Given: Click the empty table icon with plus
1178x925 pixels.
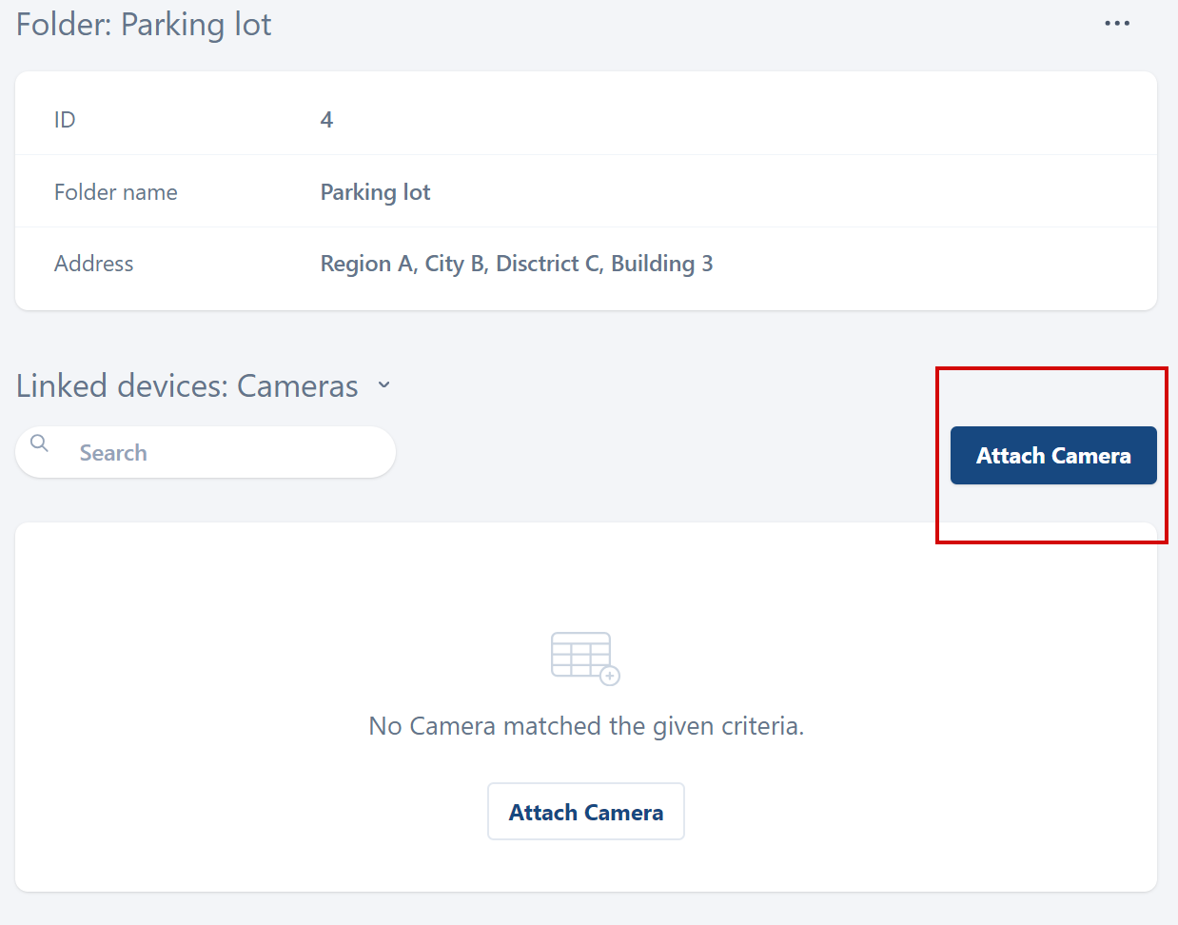Looking at the screenshot, I should pyautogui.click(x=583, y=656).
